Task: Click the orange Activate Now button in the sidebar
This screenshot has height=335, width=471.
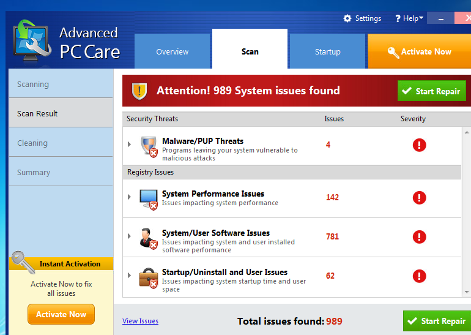Action: click(x=61, y=314)
